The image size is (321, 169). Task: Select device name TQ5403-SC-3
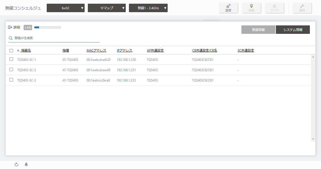pos(27,80)
